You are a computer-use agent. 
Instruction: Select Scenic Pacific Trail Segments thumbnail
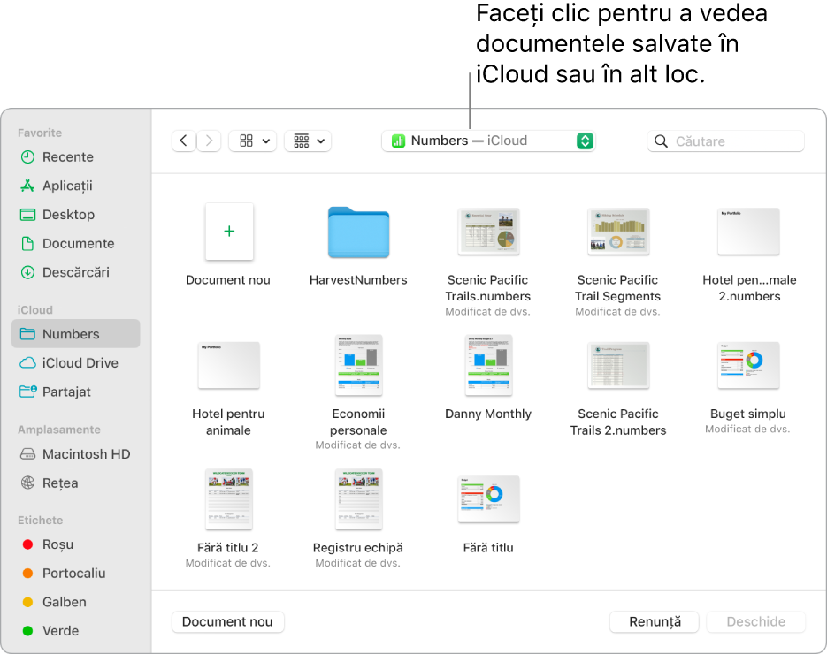tap(618, 232)
